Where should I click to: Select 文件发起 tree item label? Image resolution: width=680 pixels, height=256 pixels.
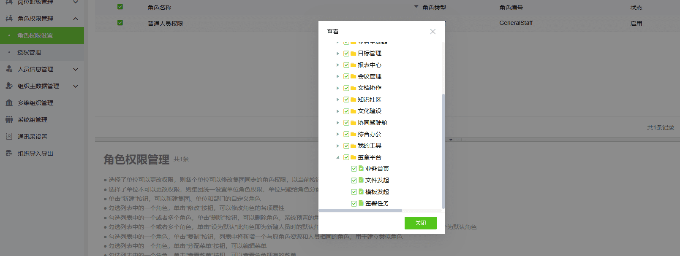[x=377, y=180]
